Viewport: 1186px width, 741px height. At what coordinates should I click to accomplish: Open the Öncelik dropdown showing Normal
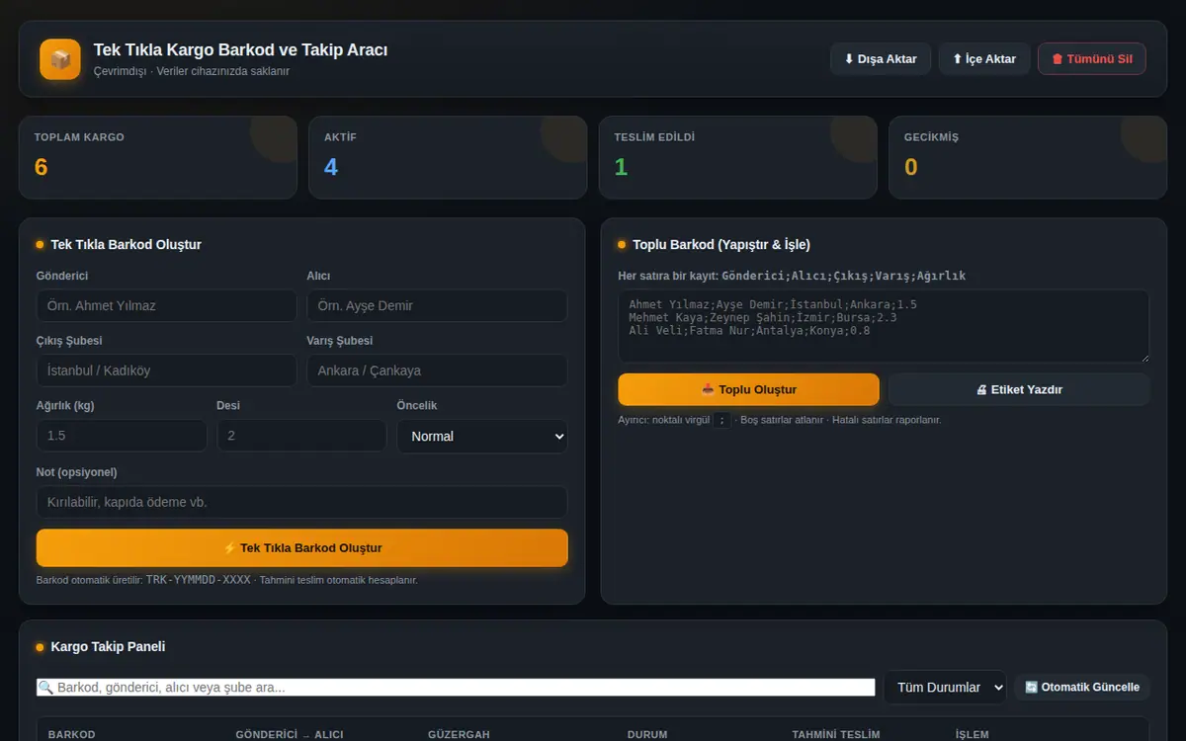pyautogui.click(x=482, y=436)
